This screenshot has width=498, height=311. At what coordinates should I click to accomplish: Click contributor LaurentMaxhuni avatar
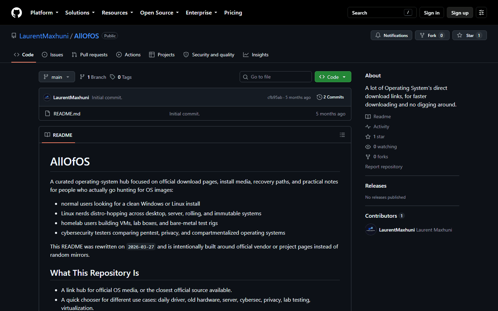[x=371, y=229]
